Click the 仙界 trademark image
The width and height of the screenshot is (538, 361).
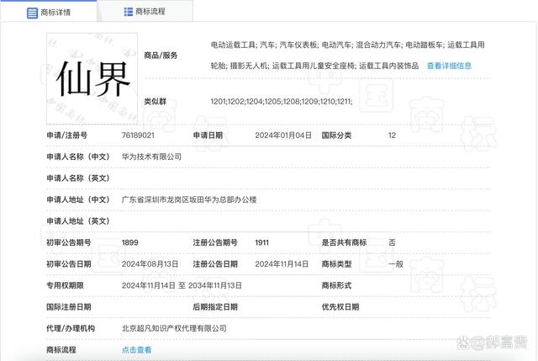(93, 79)
